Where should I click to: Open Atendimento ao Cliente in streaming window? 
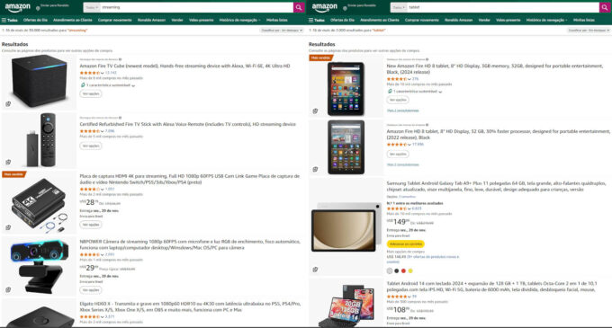click(x=73, y=20)
